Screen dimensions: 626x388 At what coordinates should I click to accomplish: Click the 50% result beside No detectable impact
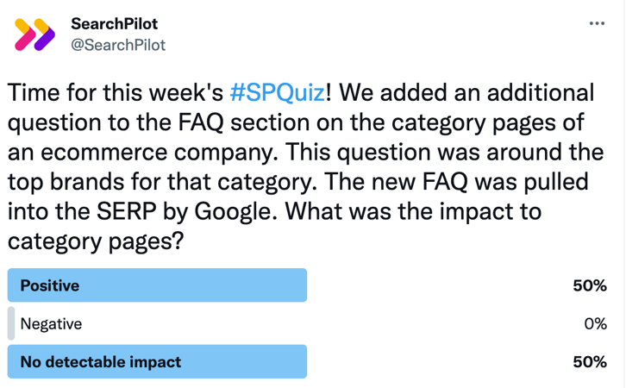[x=590, y=362]
